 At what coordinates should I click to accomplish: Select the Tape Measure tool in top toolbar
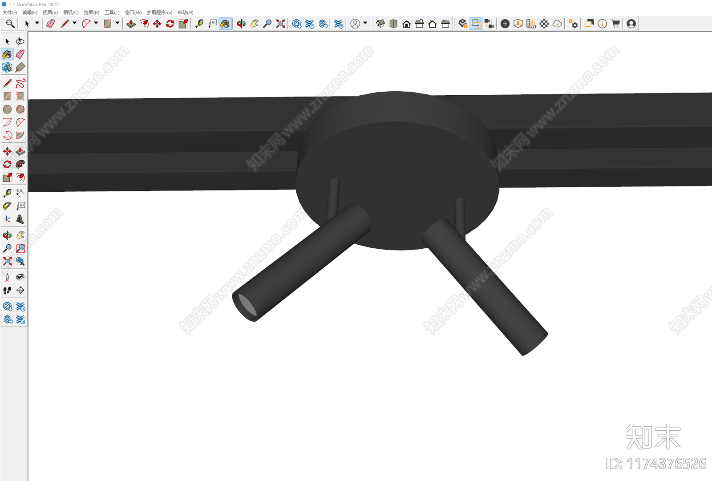tap(199, 24)
